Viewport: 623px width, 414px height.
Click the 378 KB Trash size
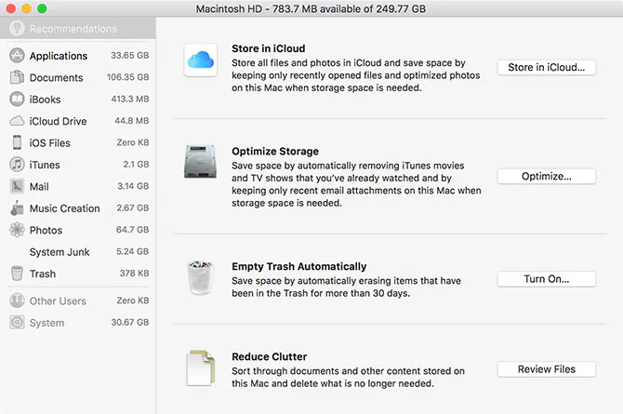tap(134, 274)
